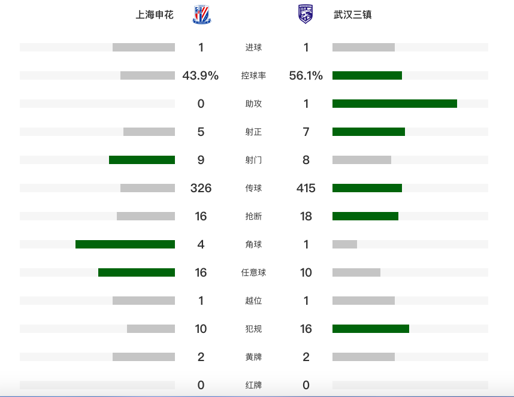Image resolution: width=514 pixels, height=397 pixels.
Task: Click the green 角球 bar for Shanghai
Action: click(125, 244)
